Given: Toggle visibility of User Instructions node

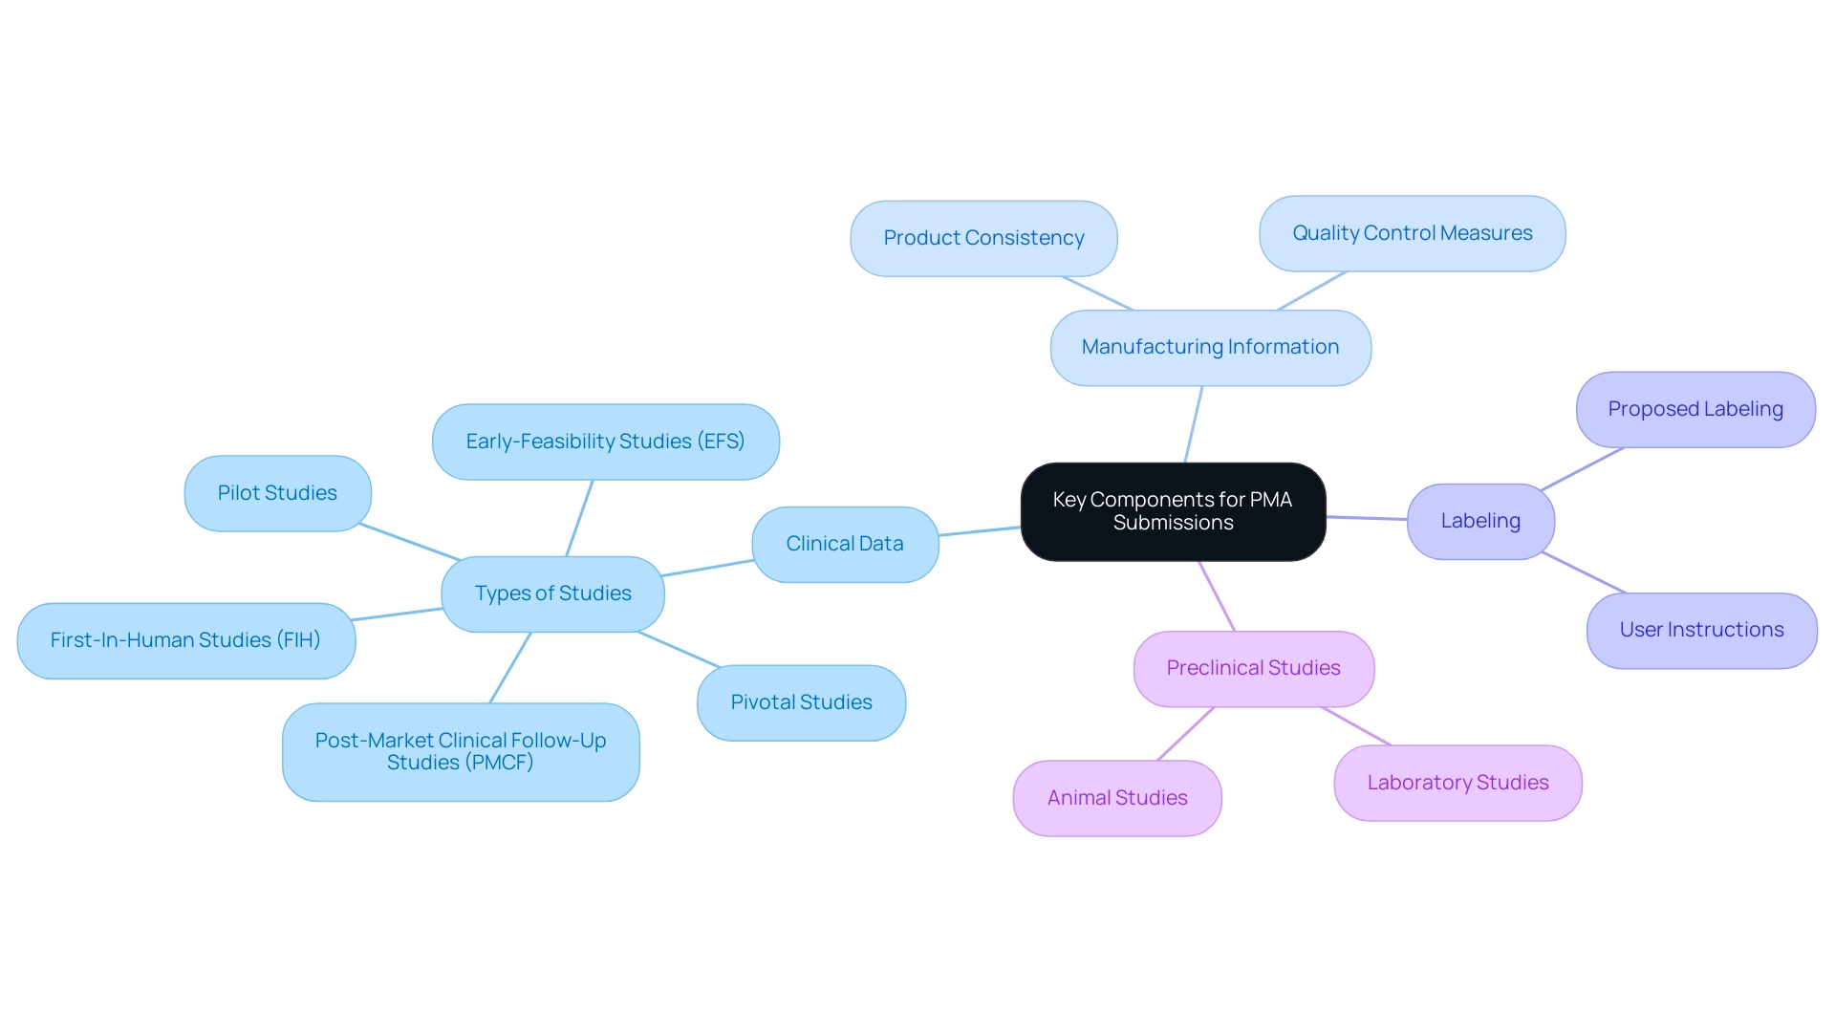Looking at the screenshot, I should pos(1699,628).
